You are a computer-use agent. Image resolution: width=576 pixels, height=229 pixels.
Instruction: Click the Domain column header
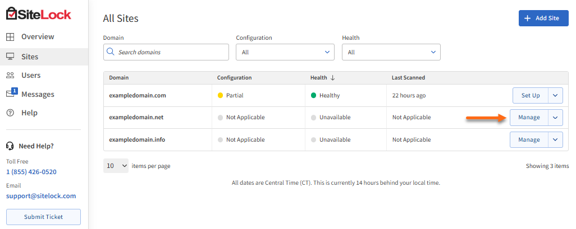tap(118, 78)
